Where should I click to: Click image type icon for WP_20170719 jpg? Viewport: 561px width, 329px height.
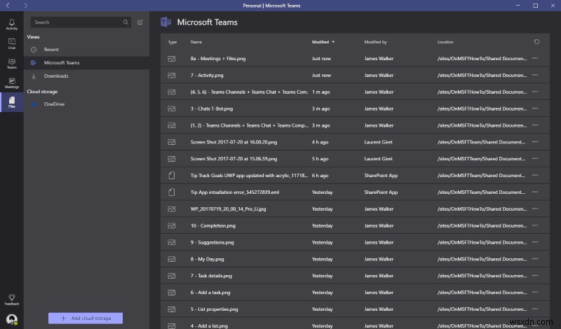(x=172, y=209)
